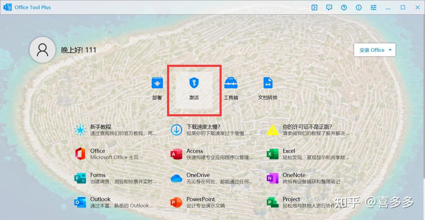Click the 部署 label text
425x220 pixels.
(157, 97)
